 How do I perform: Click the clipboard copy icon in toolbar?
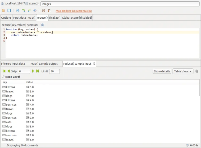pyautogui.click(x=44, y=11)
